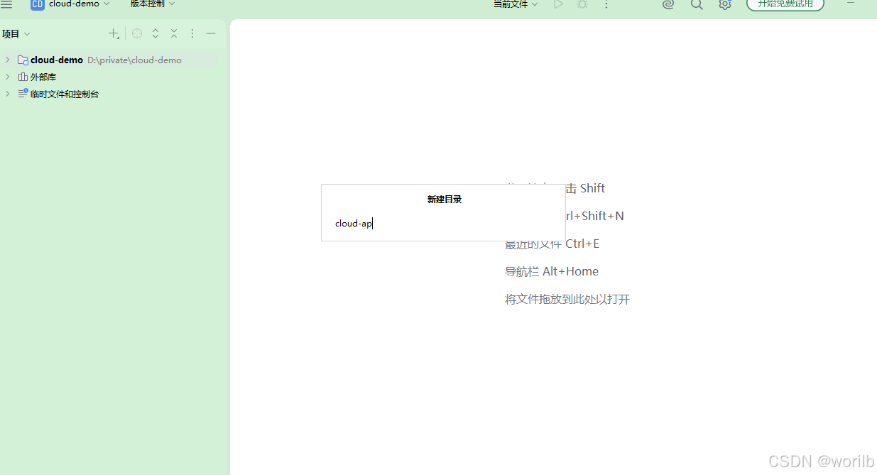Hide the project tool window
Image resolution: width=877 pixels, height=475 pixels.
coord(211,33)
